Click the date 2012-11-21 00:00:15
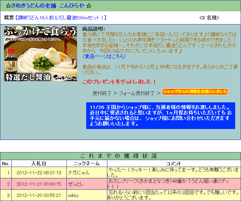Viewport: 241px width, 201px height. (39, 184)
